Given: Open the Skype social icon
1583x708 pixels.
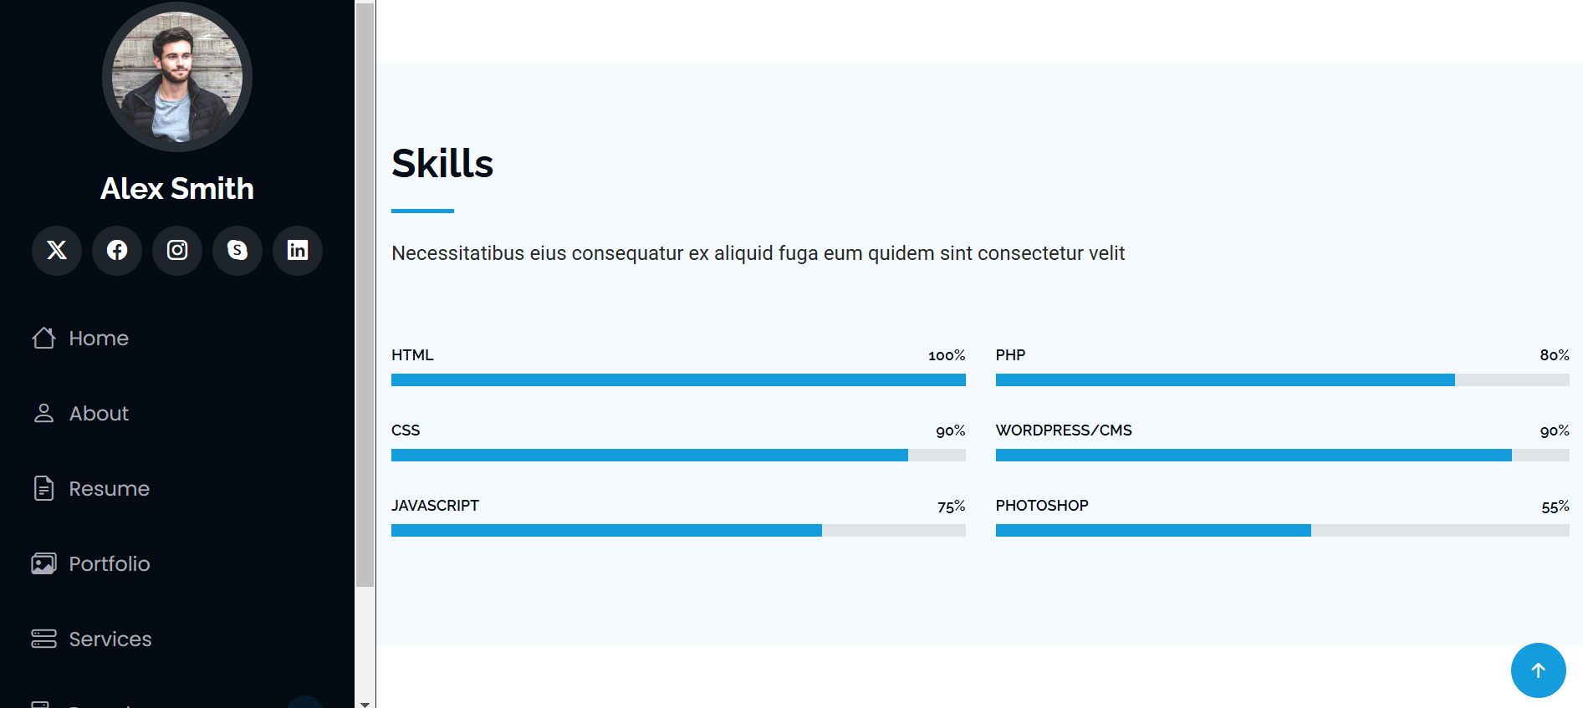Looking at the screenshot, I should (x=237, y=250).
